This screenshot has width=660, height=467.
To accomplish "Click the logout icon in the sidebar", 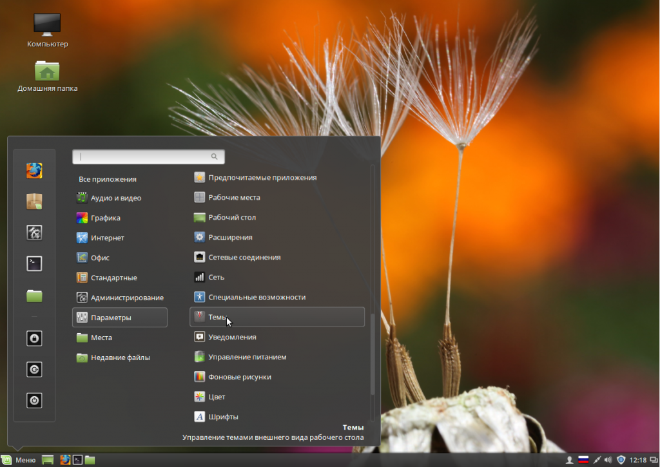I will click(34, 369).
